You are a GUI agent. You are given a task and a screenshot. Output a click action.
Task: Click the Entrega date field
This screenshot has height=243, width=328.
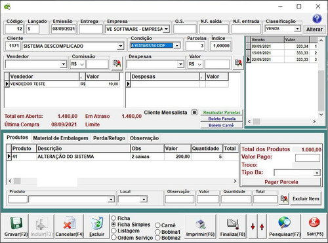click(91, 29)
